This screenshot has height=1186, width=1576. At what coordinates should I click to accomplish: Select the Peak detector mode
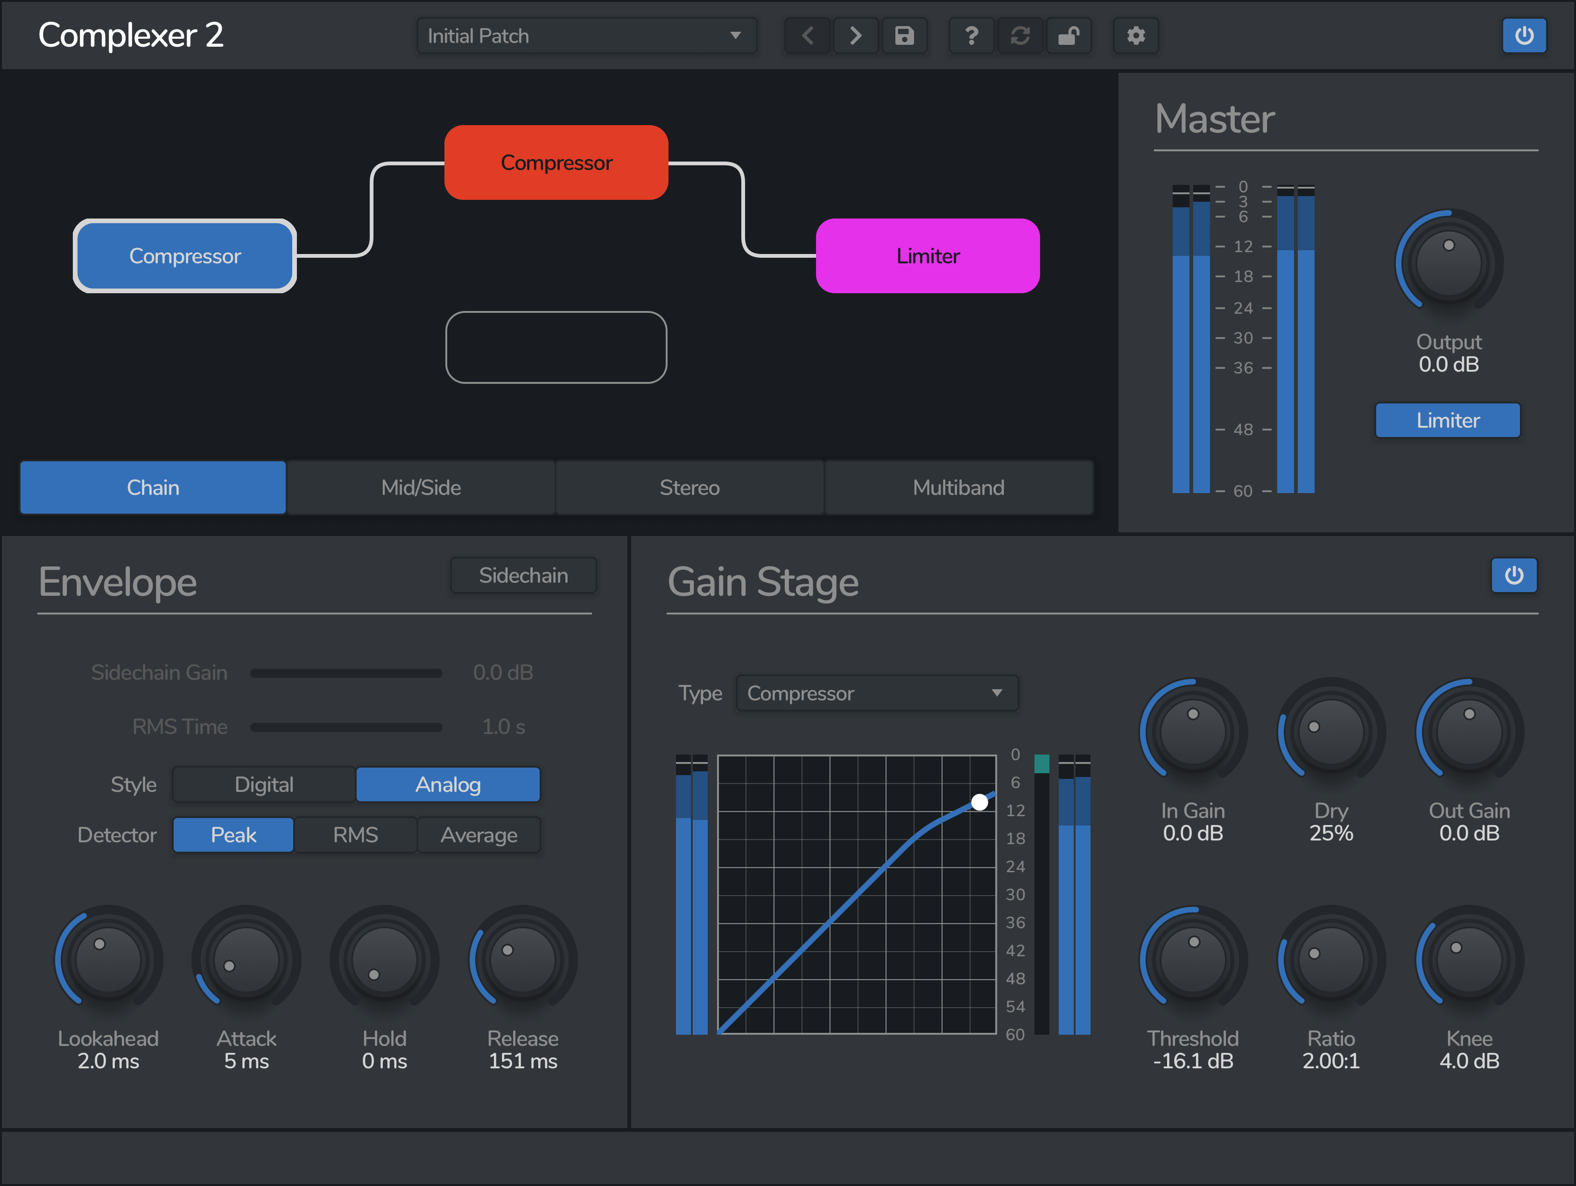tap(233, 834)
